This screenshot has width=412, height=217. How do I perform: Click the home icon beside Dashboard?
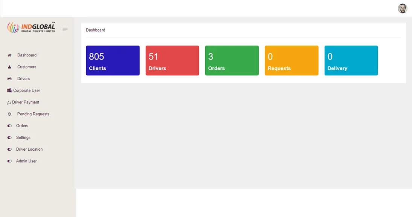coord(9,55)
